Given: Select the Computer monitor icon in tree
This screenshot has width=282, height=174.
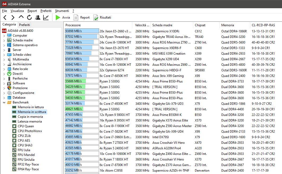Looking at the screenshot, I should (x=9, y=36).
